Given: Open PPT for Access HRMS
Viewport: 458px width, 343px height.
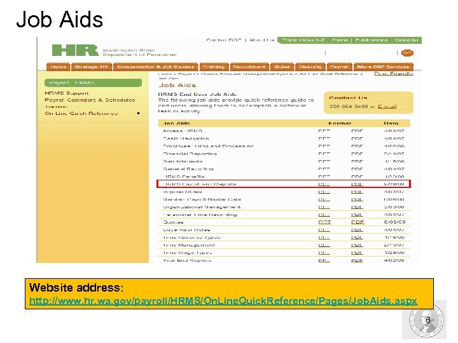Looking at the screenshot, I should click(x=324, y=131).
